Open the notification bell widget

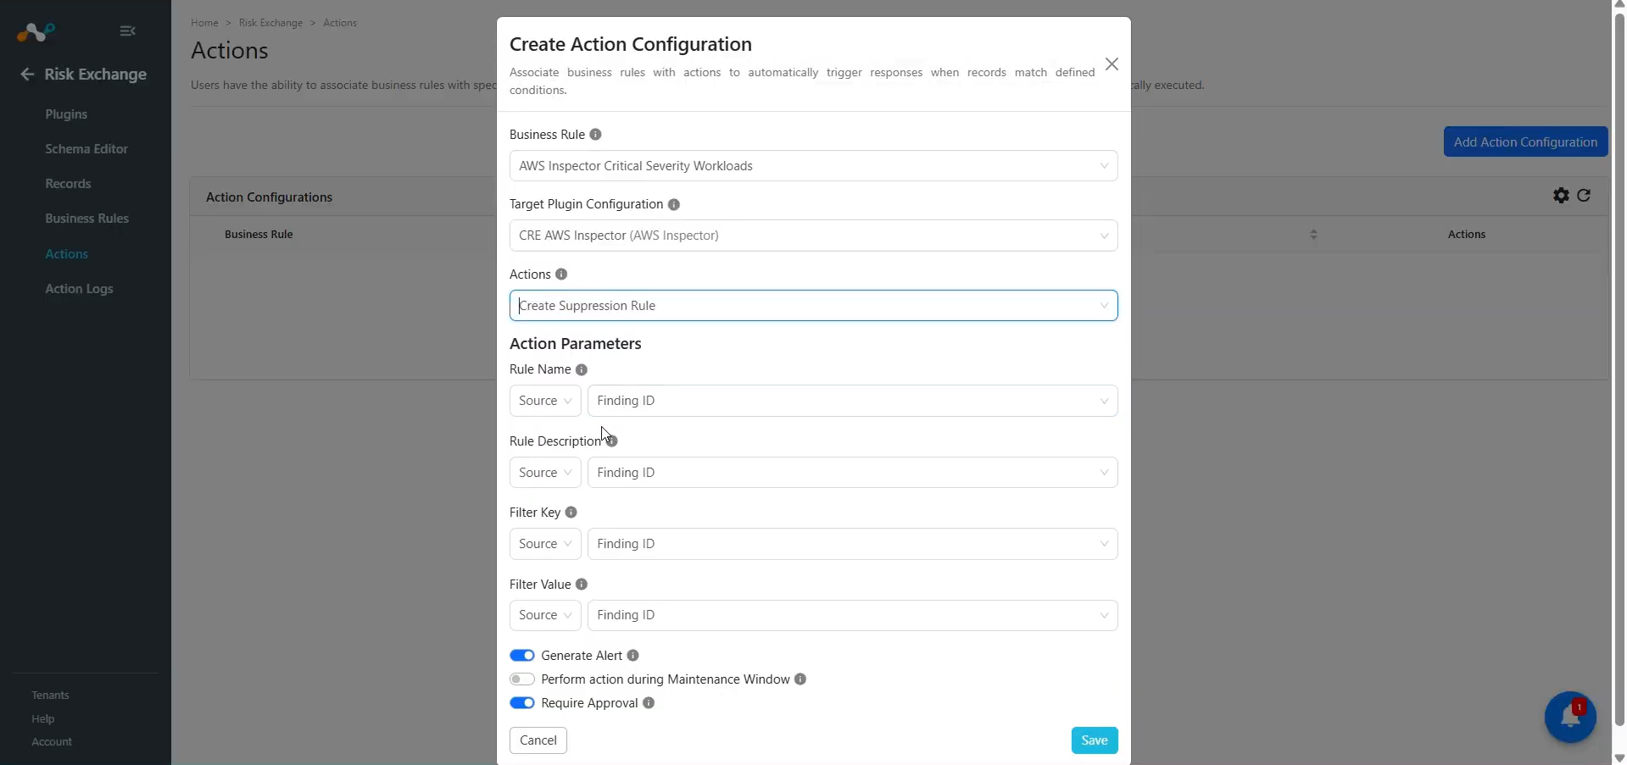pos(1570,717)
